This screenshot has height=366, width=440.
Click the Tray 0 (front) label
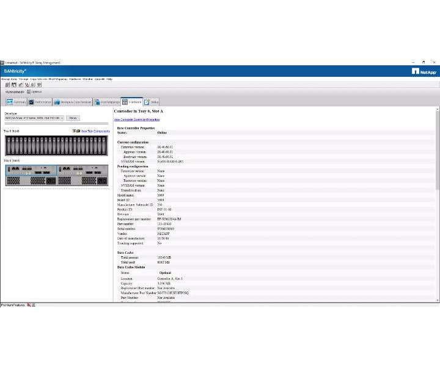(12, 131)
